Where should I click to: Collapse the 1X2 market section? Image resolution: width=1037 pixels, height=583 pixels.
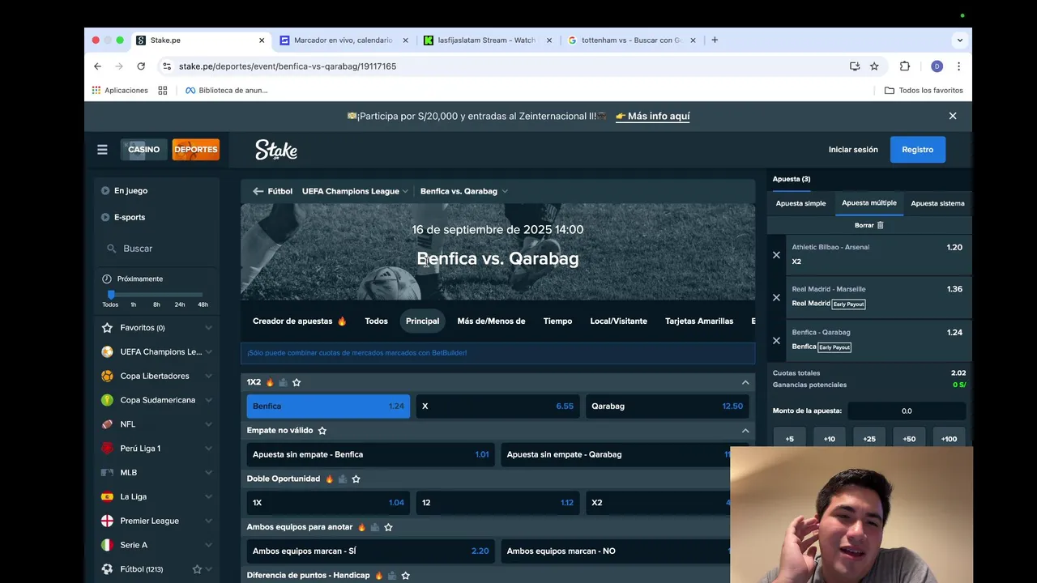(x=745, y=382)
